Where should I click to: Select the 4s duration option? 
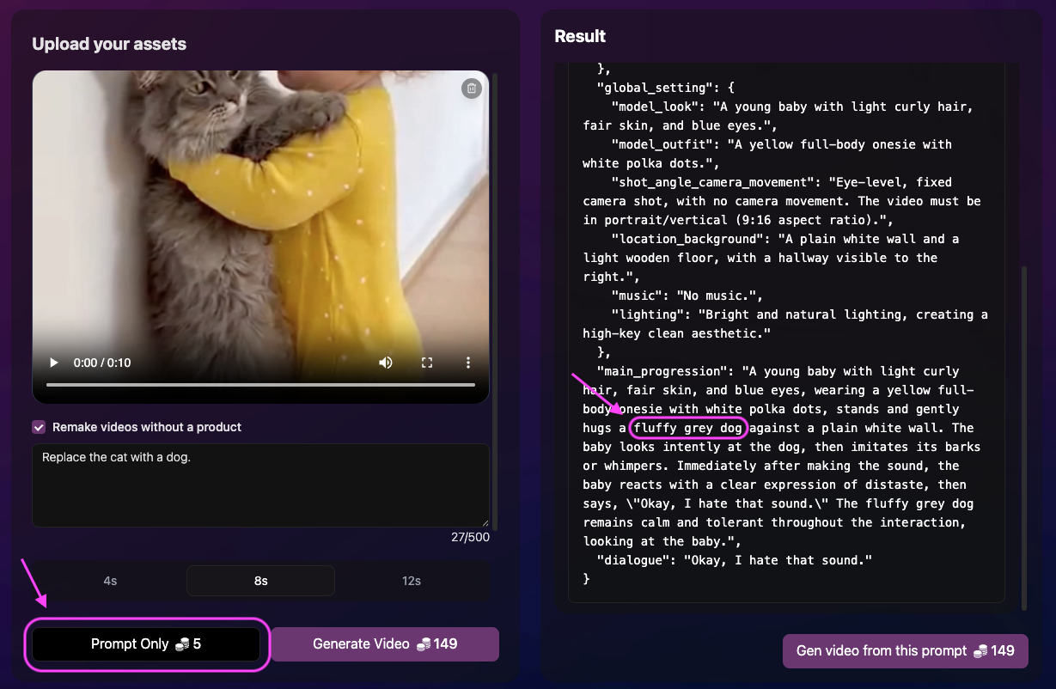tap(110, 581)
